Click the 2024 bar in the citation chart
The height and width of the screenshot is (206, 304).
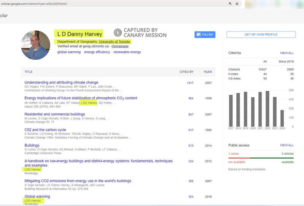282,118
